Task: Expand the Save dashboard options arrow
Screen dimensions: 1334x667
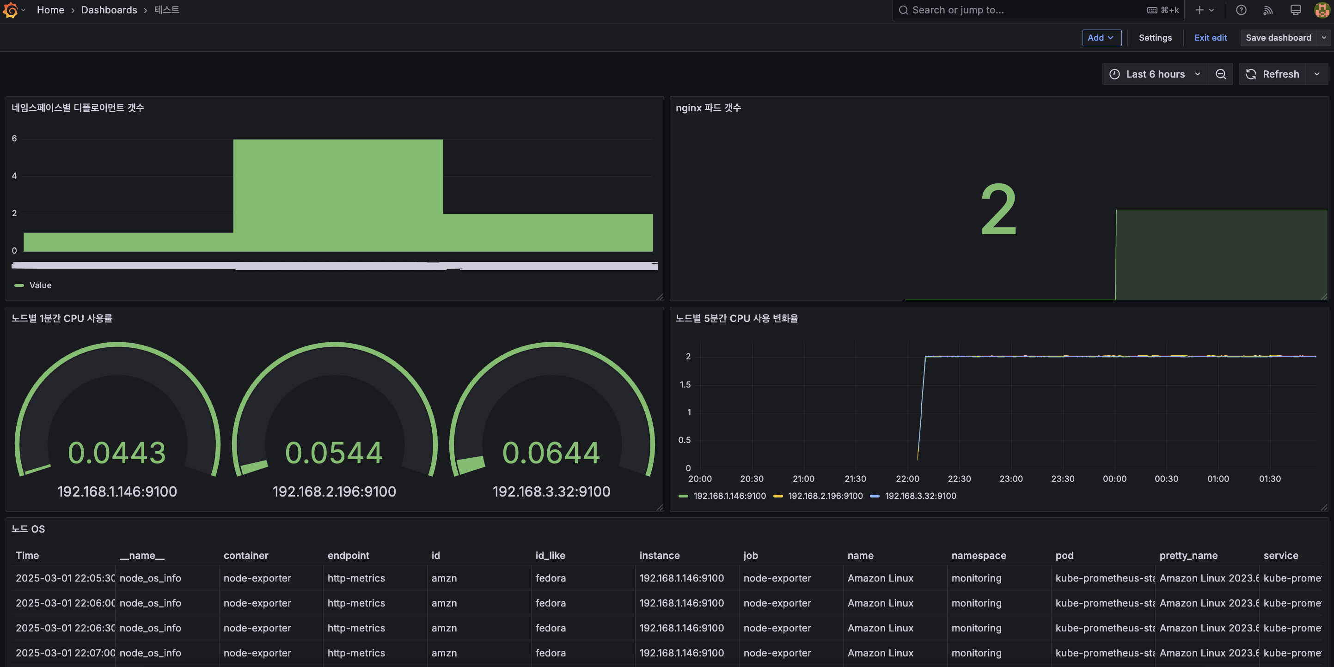Action: (x=1324, y=38)
